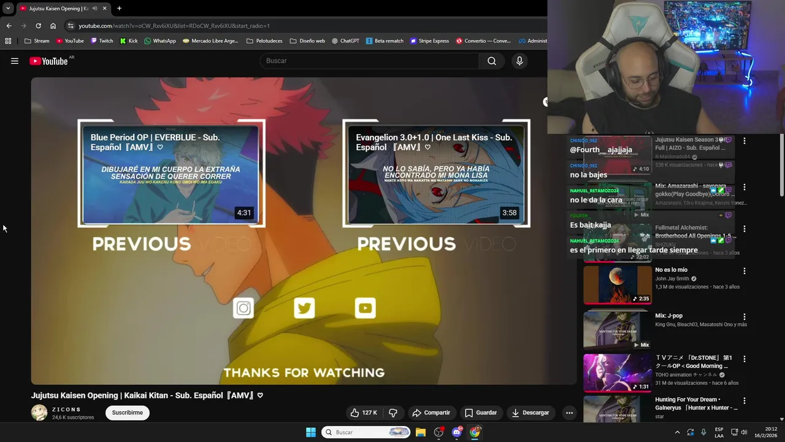Screen dimensions: 785x442
Task: Open the Twitter icon in the video
Action: click(304, 308)
